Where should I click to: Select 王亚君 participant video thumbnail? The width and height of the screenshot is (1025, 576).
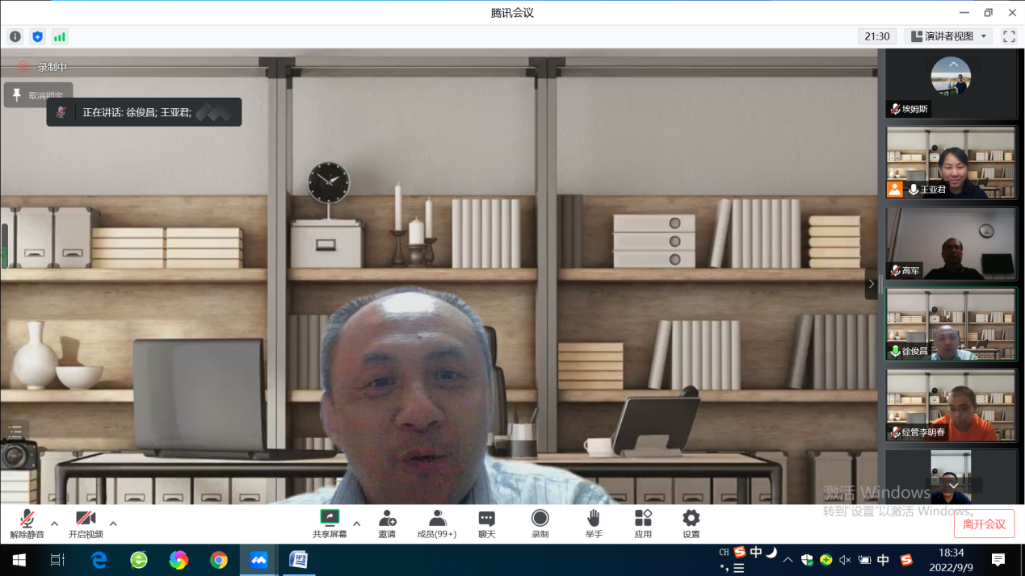click(x=951, y=162)
